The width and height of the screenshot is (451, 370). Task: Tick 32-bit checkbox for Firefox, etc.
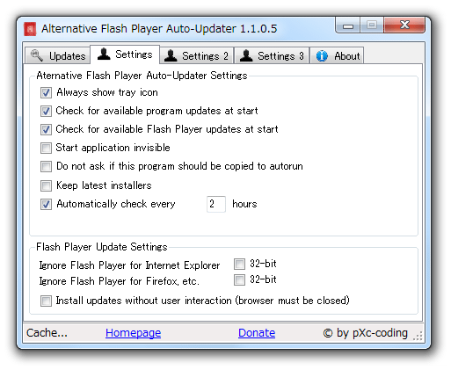point(239,279)
